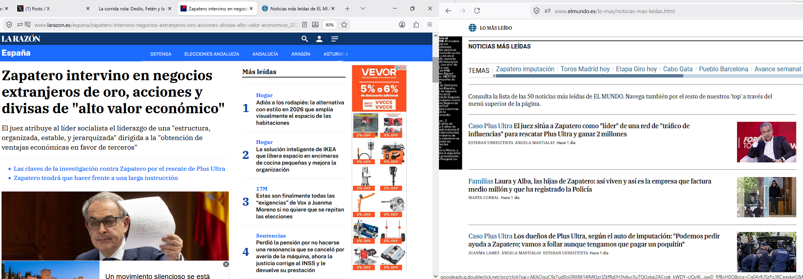Click the 90% zoom level indicator

click(x=329, y=25)
